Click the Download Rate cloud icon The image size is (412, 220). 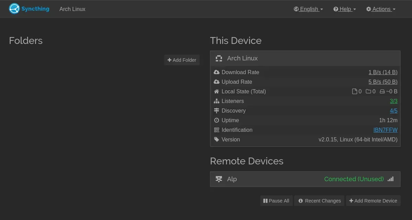tap(216, 72)
